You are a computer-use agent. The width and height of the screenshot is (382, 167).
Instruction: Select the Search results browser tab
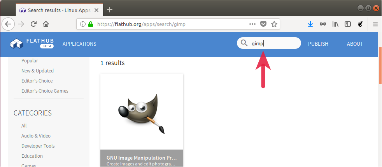pyautogui.click(x=60, y=10)
